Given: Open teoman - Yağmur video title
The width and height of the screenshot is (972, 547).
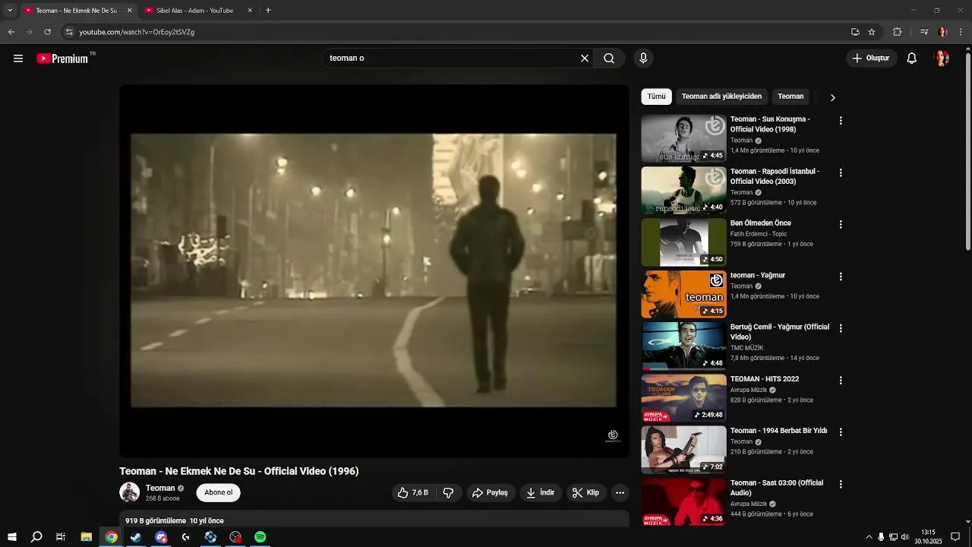Looking at the screenshot, I should (758, 275).
